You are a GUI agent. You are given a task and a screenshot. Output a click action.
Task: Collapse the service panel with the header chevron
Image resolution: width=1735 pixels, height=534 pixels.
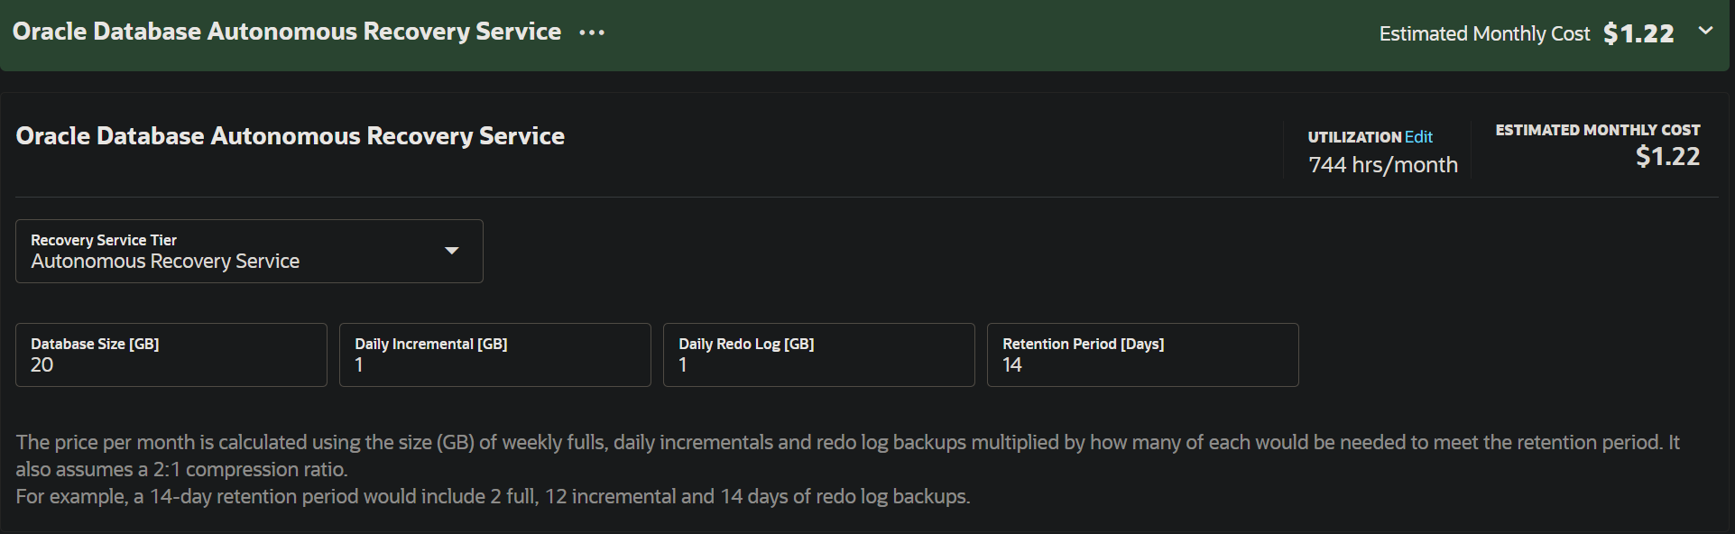pyautogui.click(x=1705, y=31)
